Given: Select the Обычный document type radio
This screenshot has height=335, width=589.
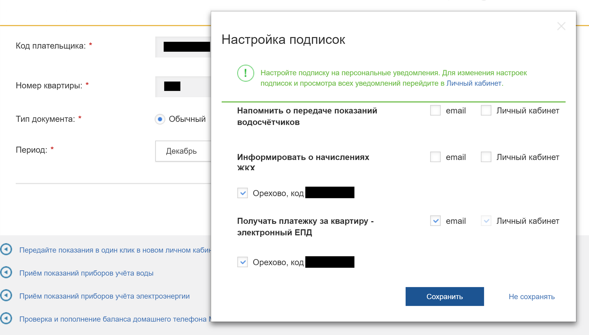Looking at the screenshot, I should point(160,119).
